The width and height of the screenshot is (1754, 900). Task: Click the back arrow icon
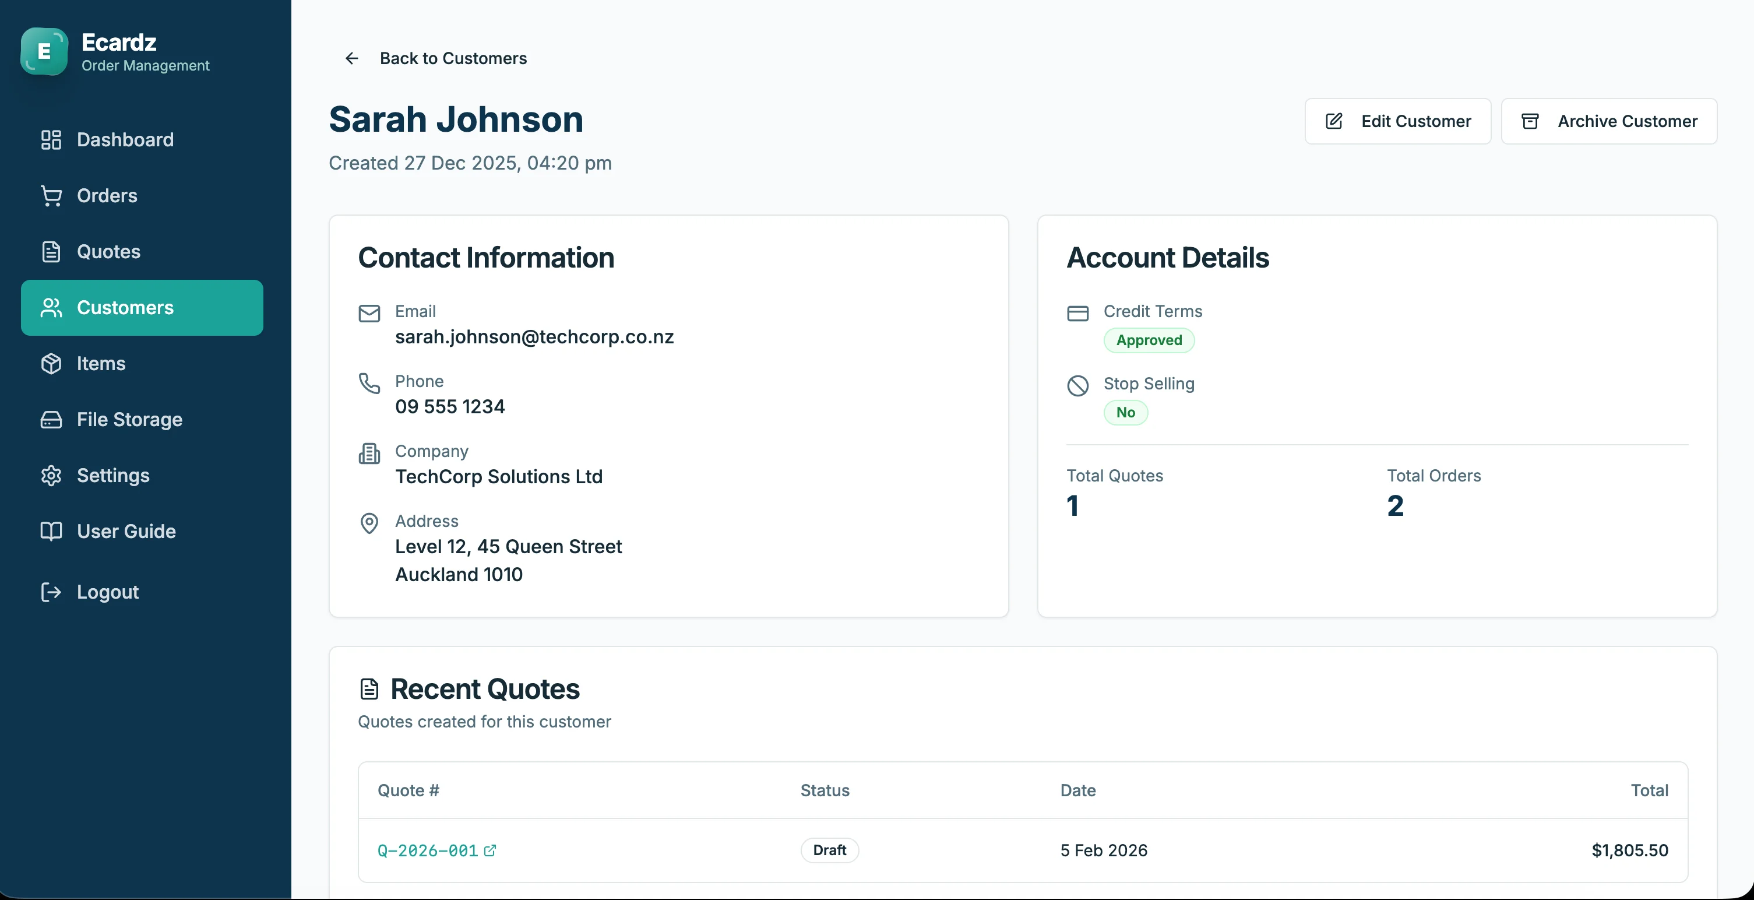pyautogui.click(x=351, y=59)
